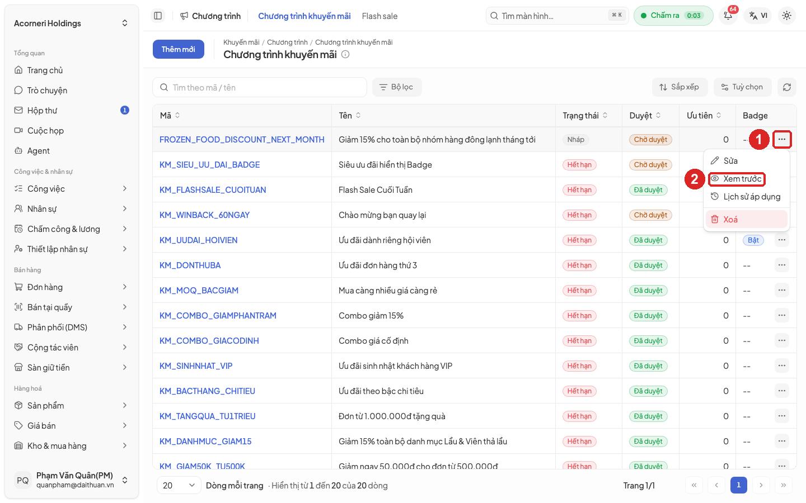Open Acorneri Holdings workspace switcher
The width and height of the screenshot is (806, 503).
coord(72,23)
